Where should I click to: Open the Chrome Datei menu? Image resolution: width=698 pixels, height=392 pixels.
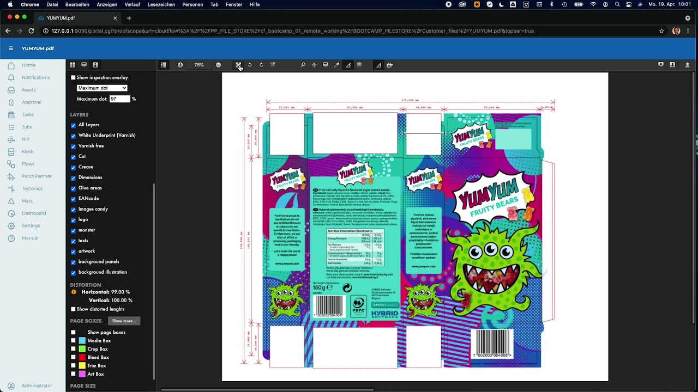pyautogui.click(x=52, y=4)
